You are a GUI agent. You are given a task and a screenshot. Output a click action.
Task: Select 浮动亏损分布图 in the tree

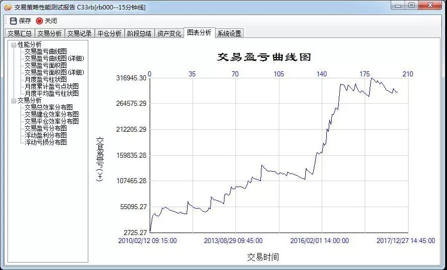[x=45, y=142]
